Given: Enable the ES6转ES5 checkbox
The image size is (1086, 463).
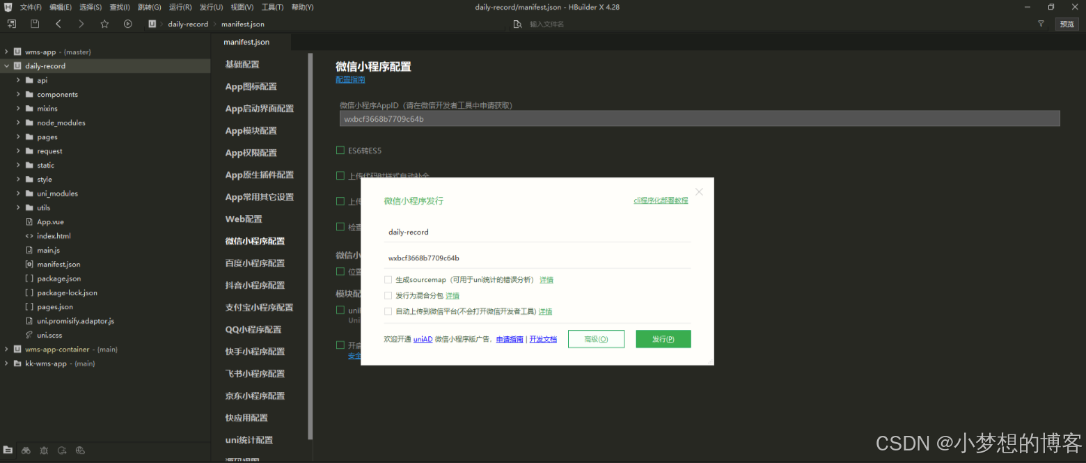Looking at the screenshot, I should pyautogui.click(x=340, y=150).
